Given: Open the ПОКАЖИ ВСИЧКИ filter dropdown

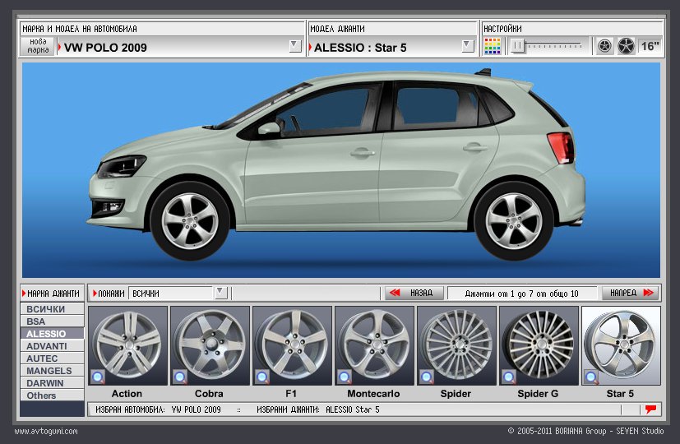Looking at the screenshot, I should pos(220,293).
